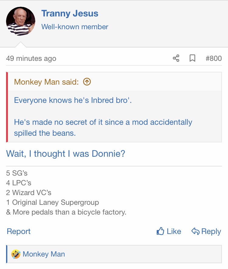
Task: Bookmark this post with the bookmark icon
Action: 192,58
